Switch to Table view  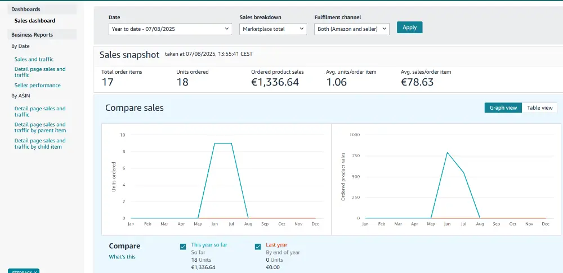[540, 108]
